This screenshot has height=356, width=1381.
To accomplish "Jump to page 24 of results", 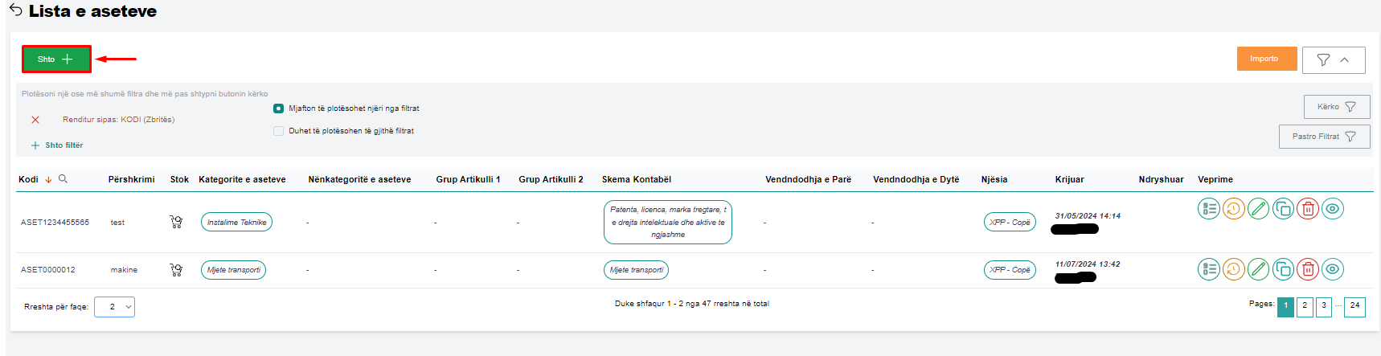I will [1354, 306].
